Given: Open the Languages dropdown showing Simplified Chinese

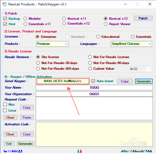Looking at the screenshot, I should (131, 44).
